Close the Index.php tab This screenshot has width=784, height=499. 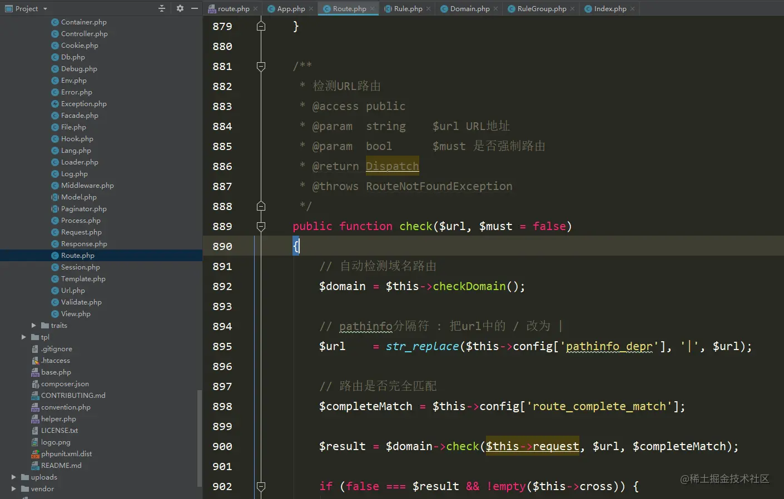tap(633, 9)
